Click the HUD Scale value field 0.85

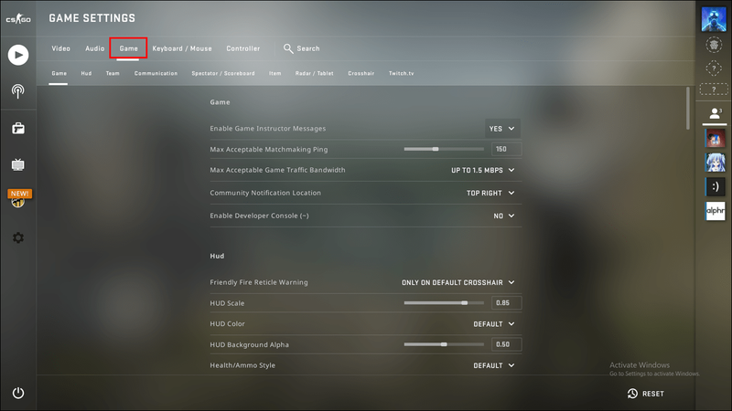(x=507, y=303)
